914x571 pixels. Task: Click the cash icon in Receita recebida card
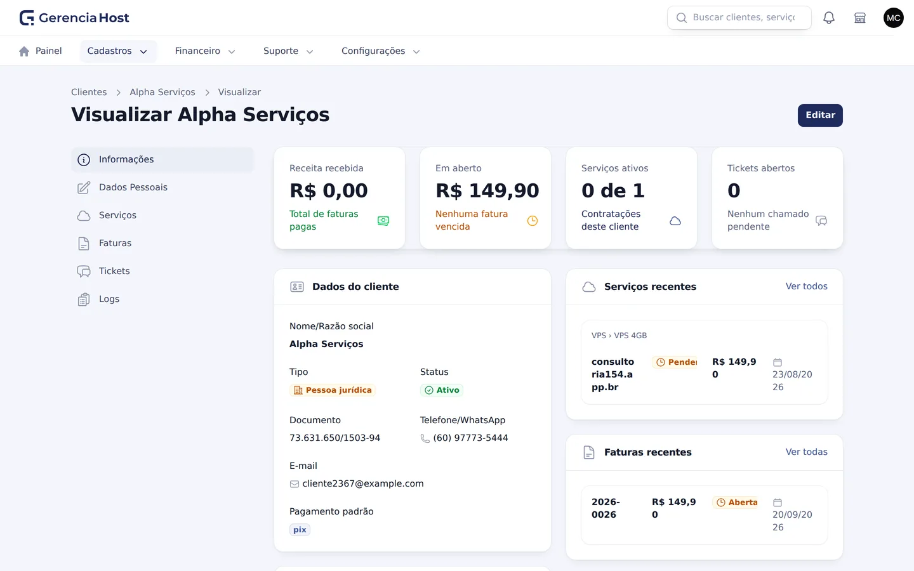click(383, 221)
